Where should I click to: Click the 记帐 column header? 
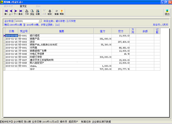157,31
